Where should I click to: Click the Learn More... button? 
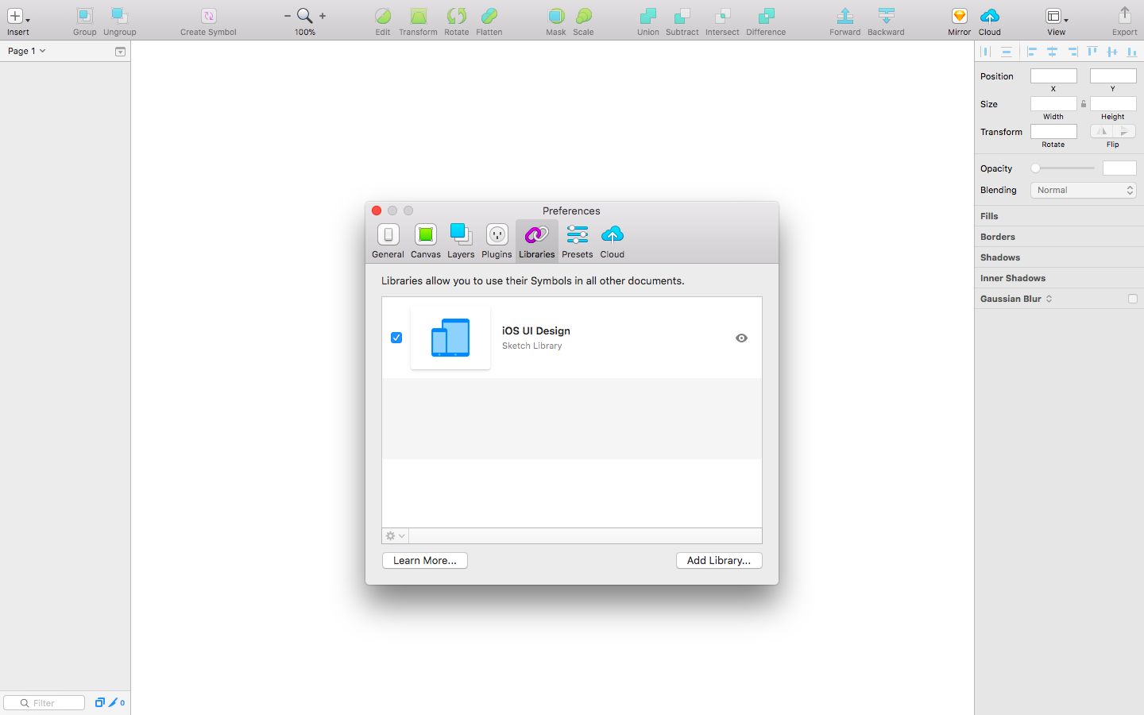tap(425, 561)
